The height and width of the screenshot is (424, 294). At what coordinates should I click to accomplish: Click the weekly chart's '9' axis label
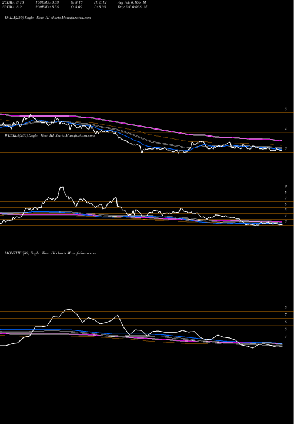(286, 186)
